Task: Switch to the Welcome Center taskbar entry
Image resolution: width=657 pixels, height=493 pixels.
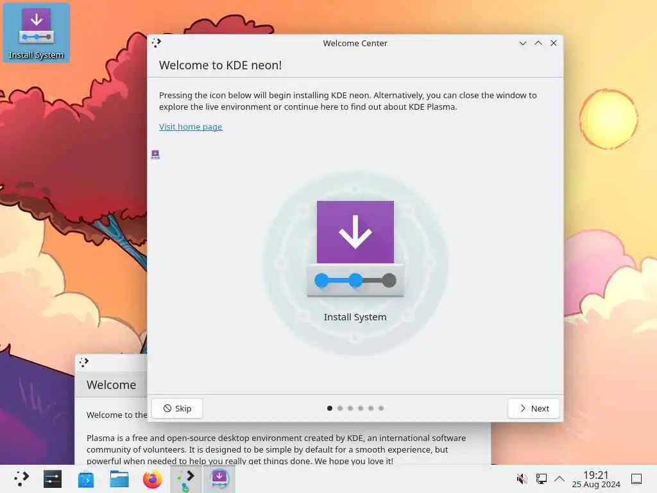Action: (186, 480)
